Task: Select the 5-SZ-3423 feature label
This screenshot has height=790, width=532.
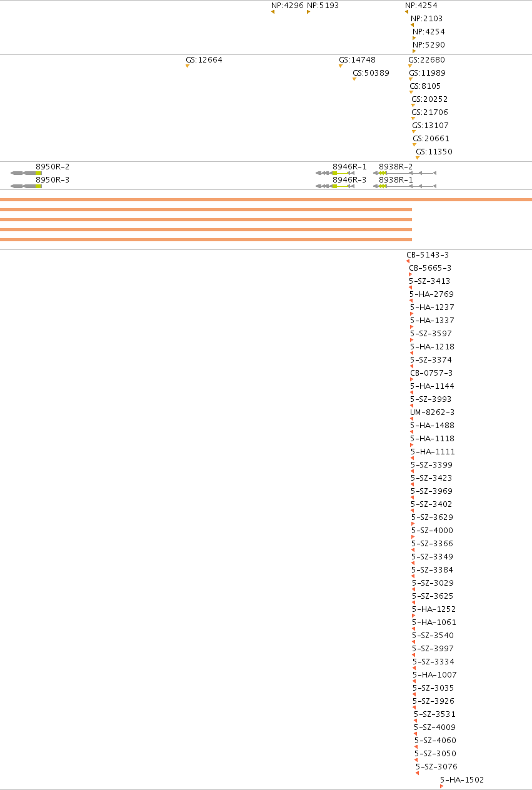Action: click(431, 478)
